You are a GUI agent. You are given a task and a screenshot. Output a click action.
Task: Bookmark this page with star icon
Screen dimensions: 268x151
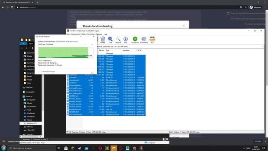tap(246, 8)
